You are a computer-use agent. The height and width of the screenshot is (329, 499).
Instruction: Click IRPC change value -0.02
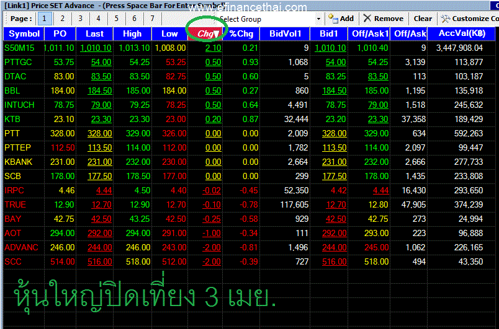click(212, 191)
